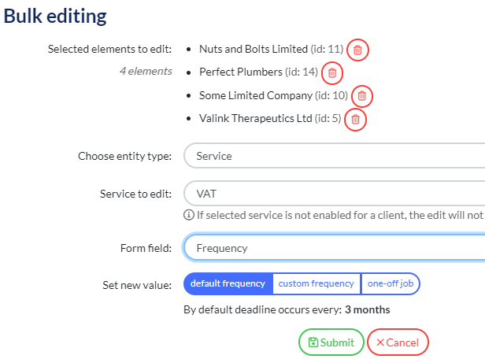Click the Some Limited Company entry text
The height and width of the screenshot is (359, 485).
[x=273, y=95]
